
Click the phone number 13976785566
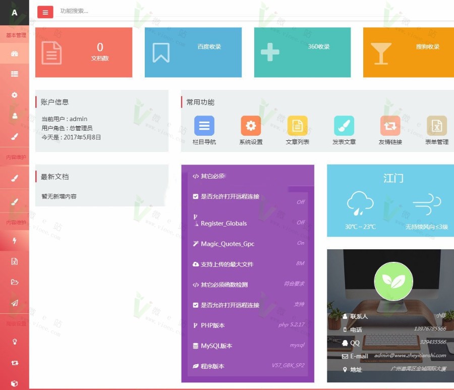430,328
